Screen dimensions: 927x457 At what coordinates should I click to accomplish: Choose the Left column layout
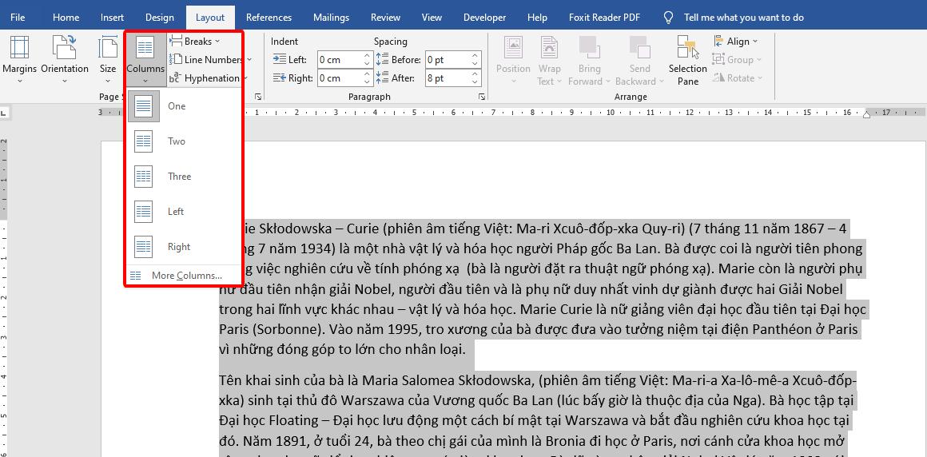[x=185, y=212]
